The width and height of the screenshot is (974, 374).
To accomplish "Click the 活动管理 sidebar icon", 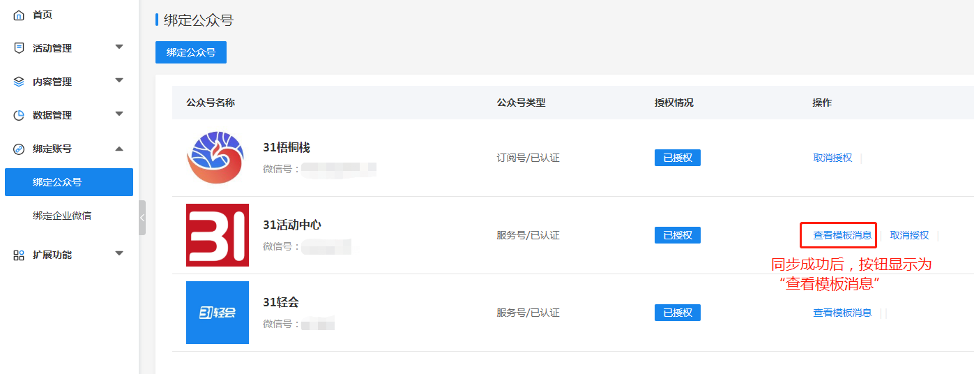I will click(x=19, y=48).
